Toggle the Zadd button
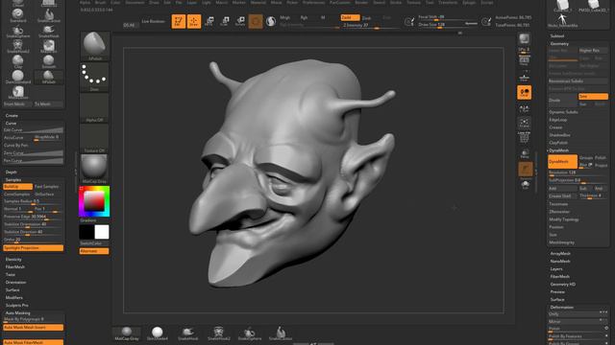This screenshot has height=345, width=615. pyautogui.click(x=350, y=17)
